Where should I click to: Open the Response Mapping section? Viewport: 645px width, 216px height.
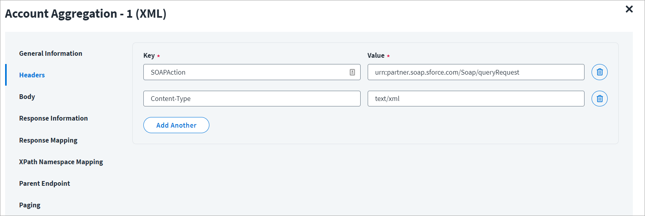(x=48, y=140)
